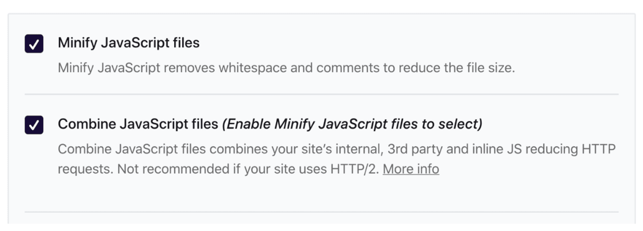Click the 'Combine JavaScript files' heading label
The width and height of the screenshot is (643, 231).
(x=138, y=124)
